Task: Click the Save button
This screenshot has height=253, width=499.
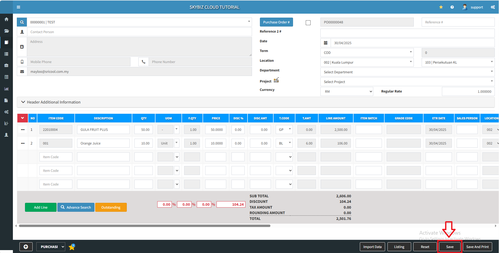Action: (450, 247)
